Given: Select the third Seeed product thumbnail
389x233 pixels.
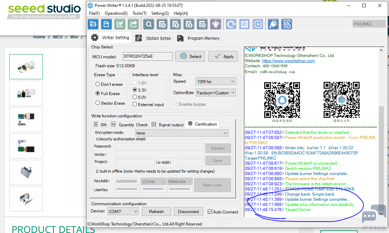Looking at the screenshot, I should coord(26,119).
